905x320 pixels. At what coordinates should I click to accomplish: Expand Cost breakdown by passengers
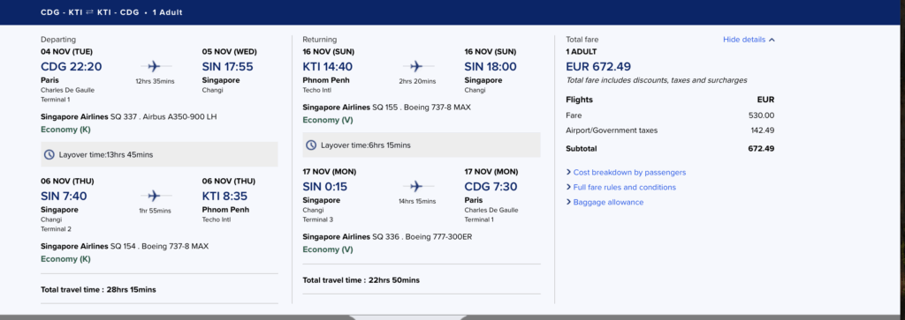627,172
